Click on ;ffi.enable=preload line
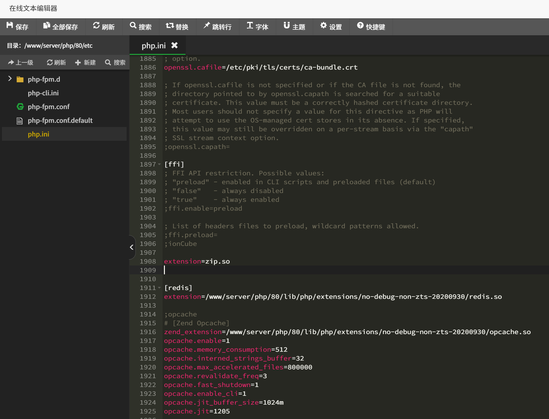Screen dimensions: 549x419 point(203,208)
